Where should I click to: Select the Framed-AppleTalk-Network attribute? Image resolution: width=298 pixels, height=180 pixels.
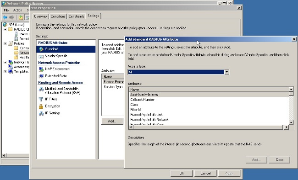click(209, 120)
